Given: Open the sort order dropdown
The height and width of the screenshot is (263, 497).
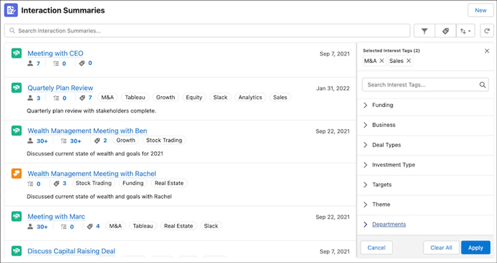Looking at the screenshot, I should click(x=465, y=31).
